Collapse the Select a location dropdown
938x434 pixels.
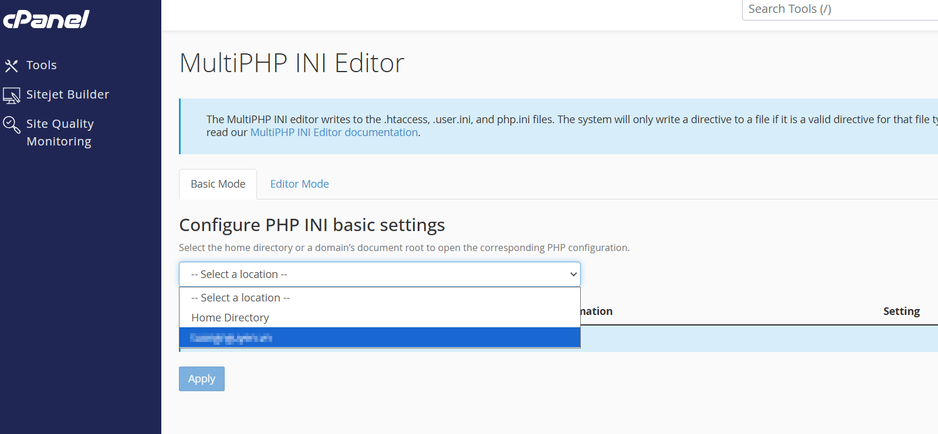[380, 274]
